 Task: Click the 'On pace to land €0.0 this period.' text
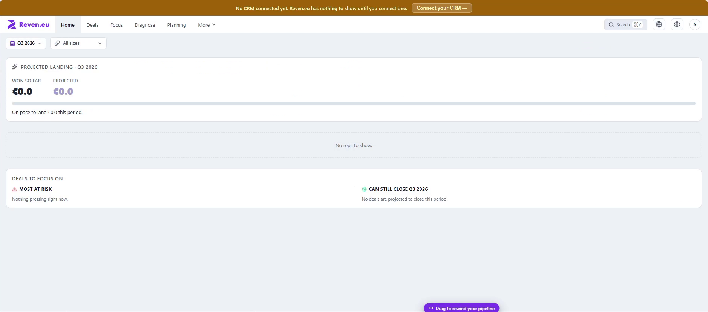click(x=47, y=112)
